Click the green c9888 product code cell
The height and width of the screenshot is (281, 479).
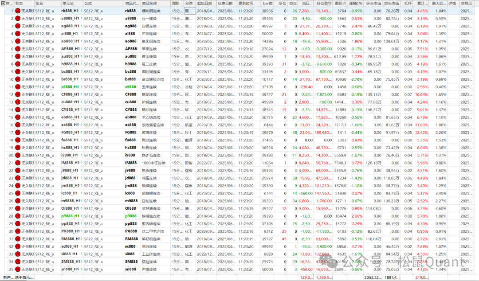pos(131,87)
